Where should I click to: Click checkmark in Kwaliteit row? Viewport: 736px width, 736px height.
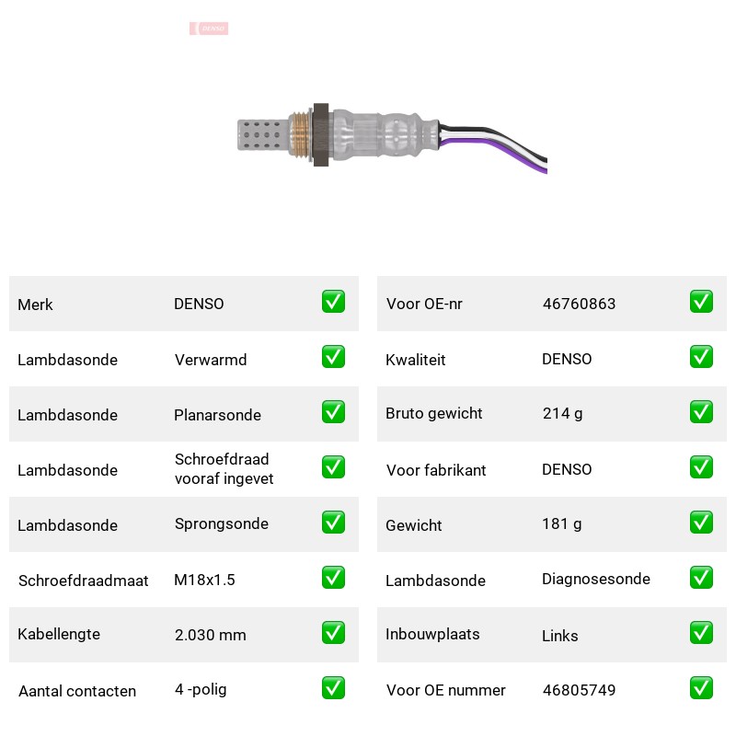tap(701, 357)
